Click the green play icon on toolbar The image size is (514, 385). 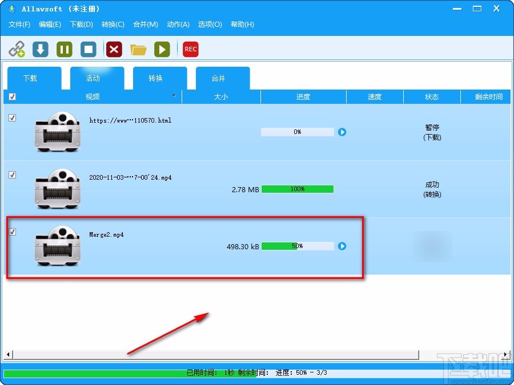pyautogui.click(x=162, y=49)
